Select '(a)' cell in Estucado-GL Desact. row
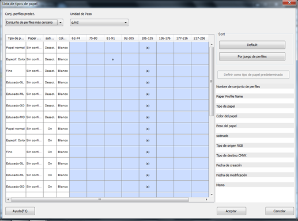Image resolution: width=298 pixels, height=221 pixels. pyautogui.click(x=148, y=82)
